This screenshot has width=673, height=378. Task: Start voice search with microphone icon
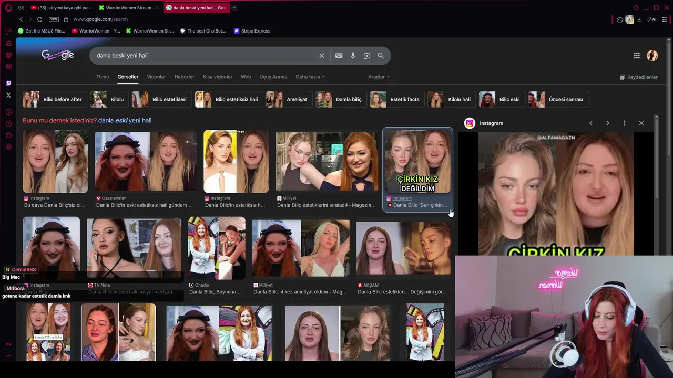(x=353, y=56)
